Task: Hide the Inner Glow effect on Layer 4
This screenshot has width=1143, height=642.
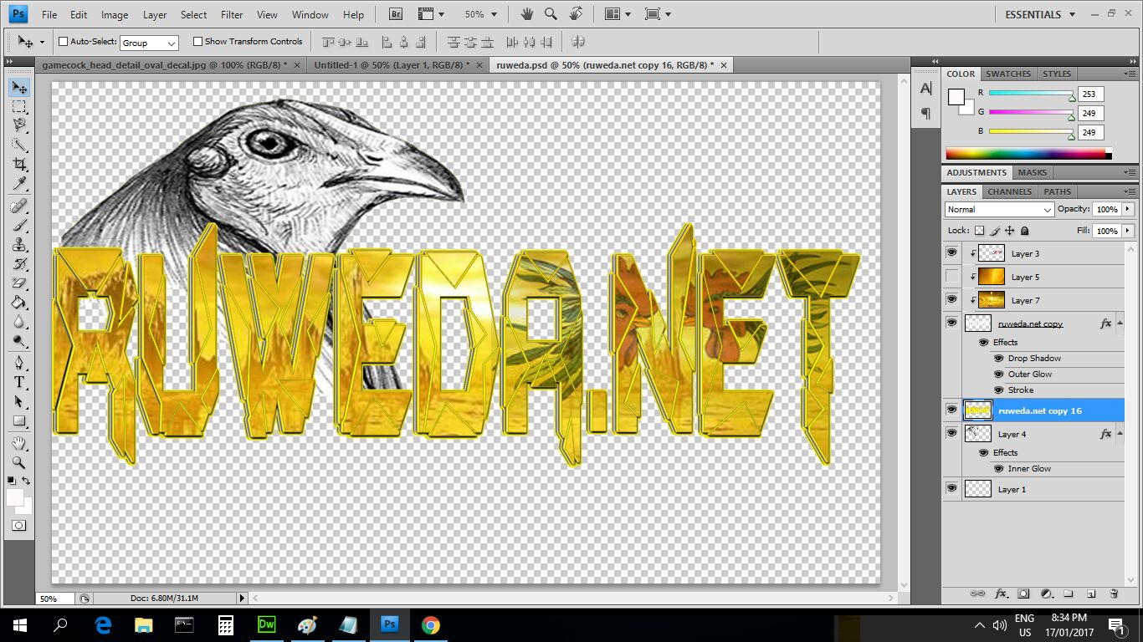Action: click(x=998, y=469)
